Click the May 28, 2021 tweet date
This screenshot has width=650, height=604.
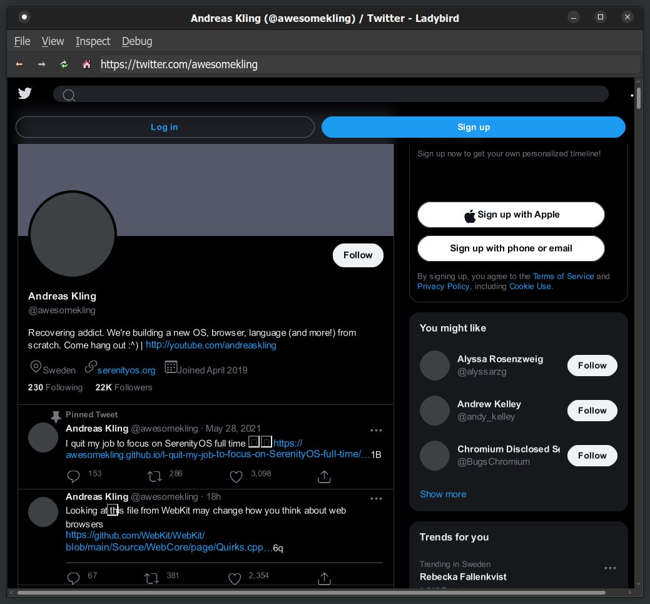pyautogui.click(x=233, y=429)
